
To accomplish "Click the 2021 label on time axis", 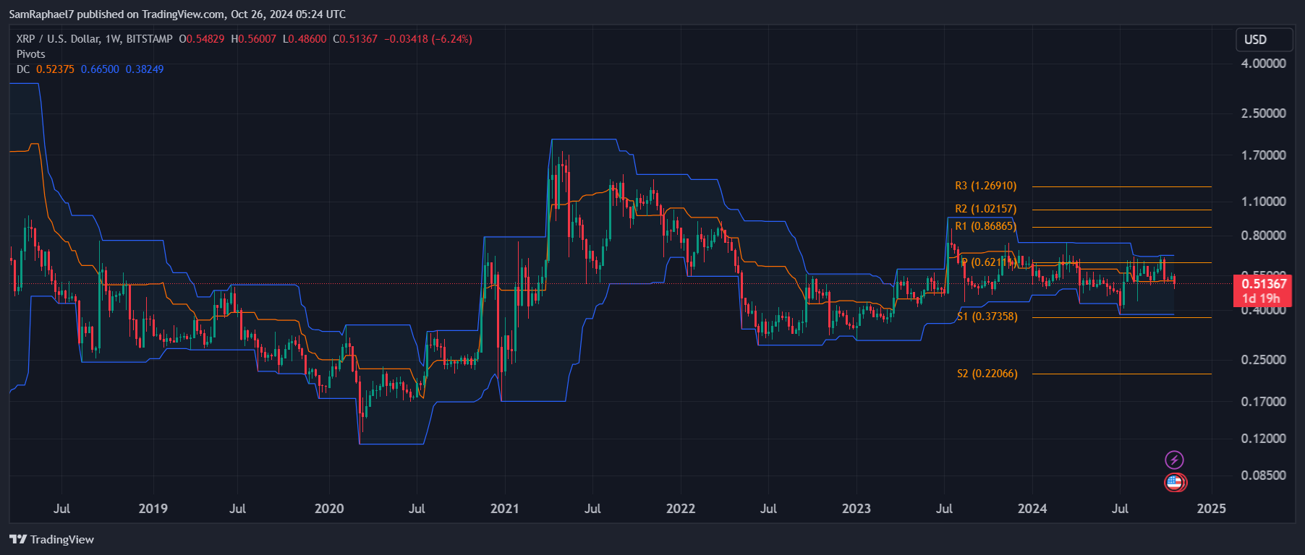I will coord(504,509).
